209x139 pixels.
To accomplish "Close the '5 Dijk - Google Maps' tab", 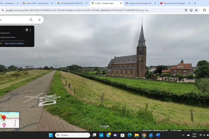I will point(121,3).
